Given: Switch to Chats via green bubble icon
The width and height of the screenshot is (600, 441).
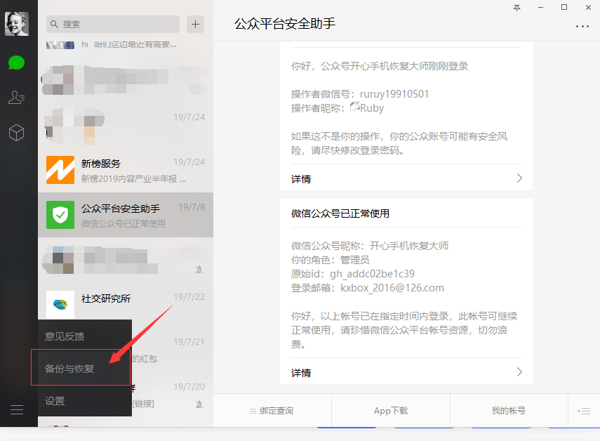Looking at the screenshot, I should [x=16, y=62].
